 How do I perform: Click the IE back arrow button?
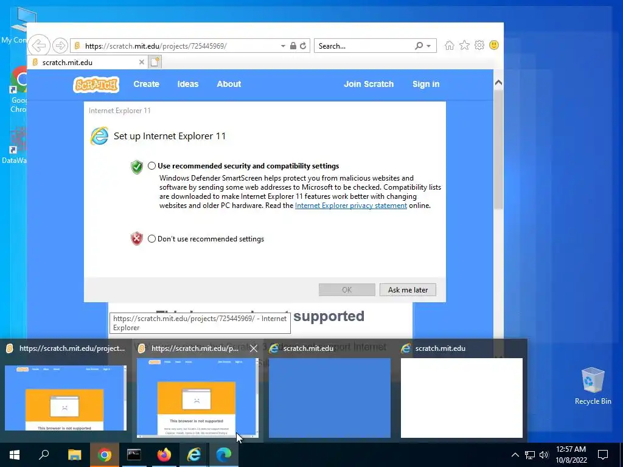point(39,46)
